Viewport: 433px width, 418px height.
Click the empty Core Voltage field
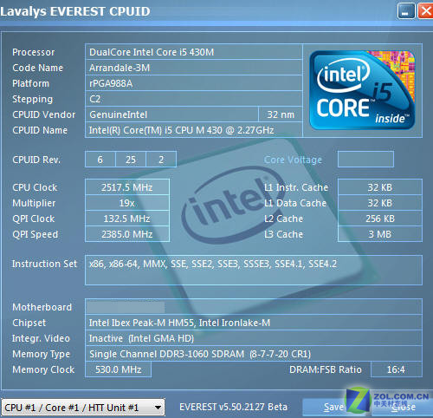(x=365, y=159)
